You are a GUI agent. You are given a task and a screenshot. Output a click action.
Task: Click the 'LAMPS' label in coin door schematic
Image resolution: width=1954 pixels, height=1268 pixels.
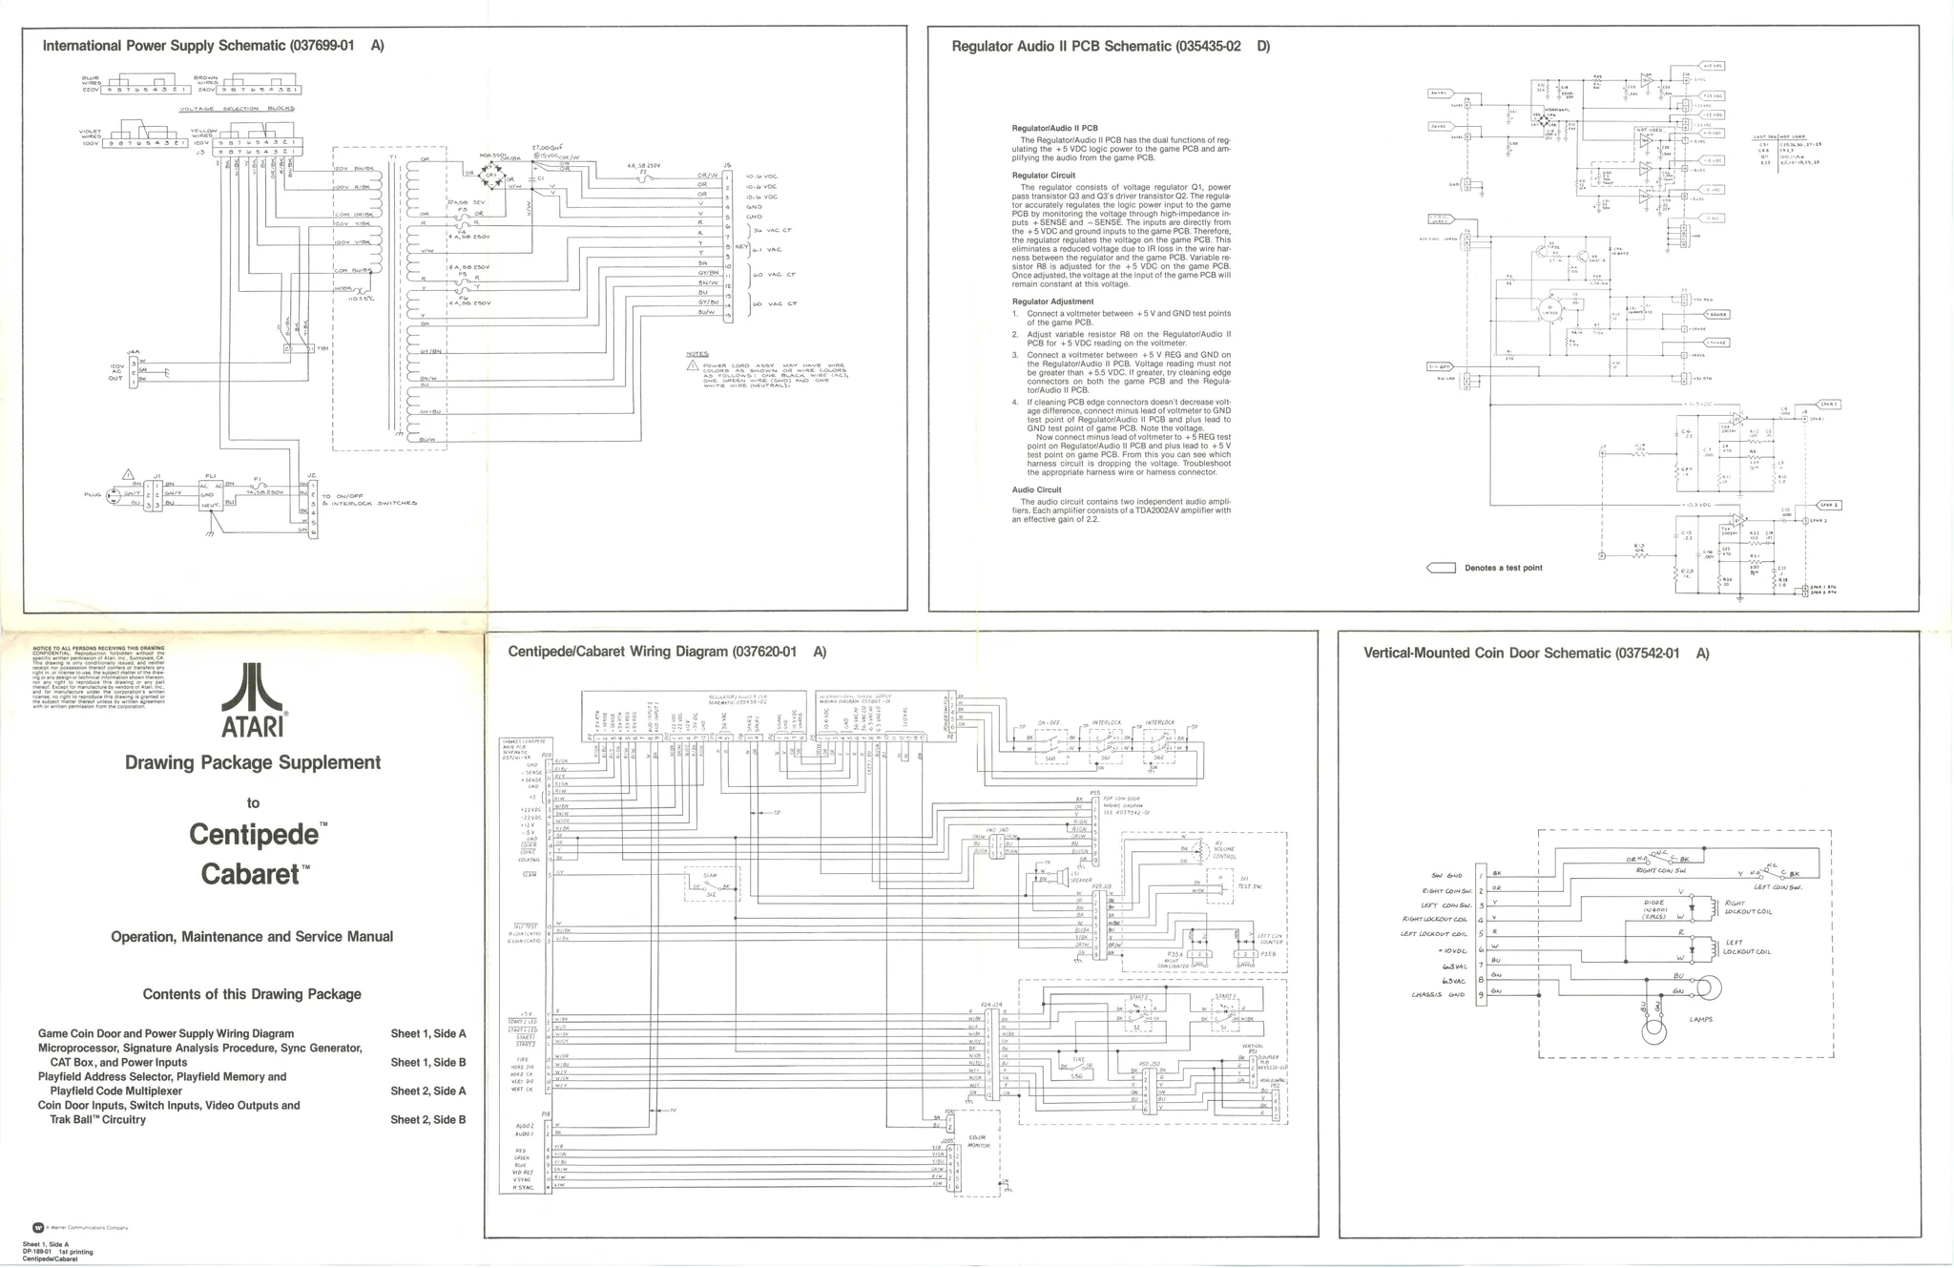pos(1700,1019)
